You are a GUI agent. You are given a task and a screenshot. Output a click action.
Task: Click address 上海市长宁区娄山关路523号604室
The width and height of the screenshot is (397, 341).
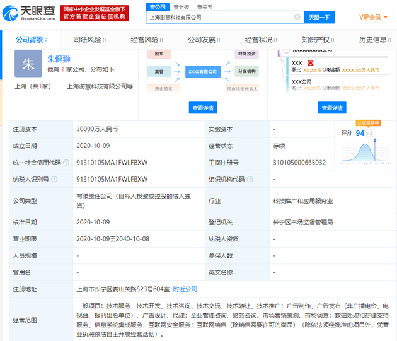click(x=123, y=289)
